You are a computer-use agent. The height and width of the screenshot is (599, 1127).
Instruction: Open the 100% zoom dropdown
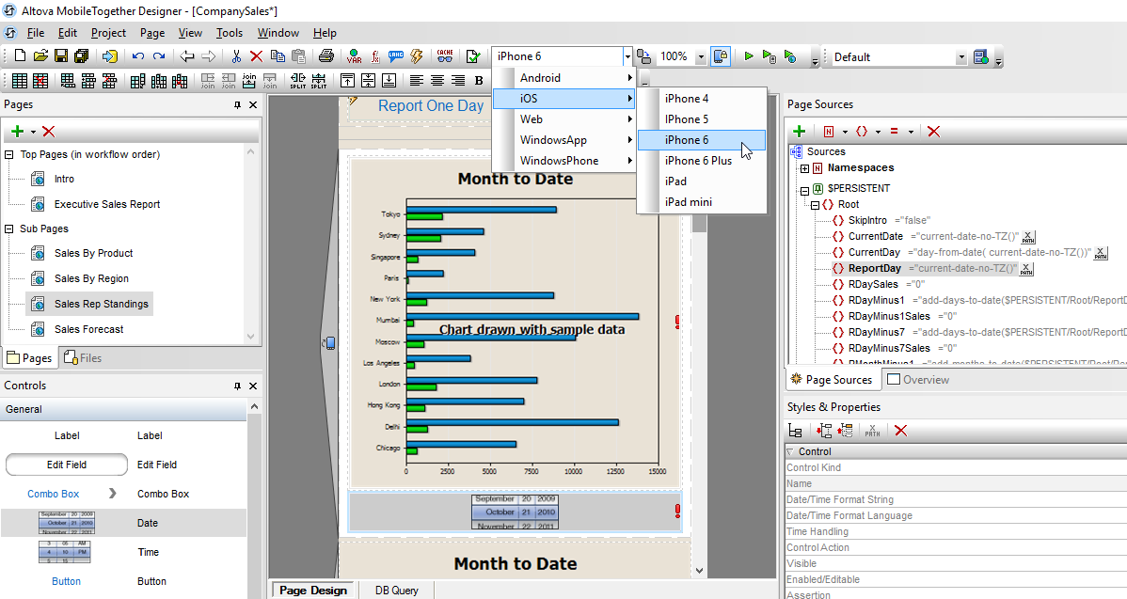pyautogui.click(x=701, y=56)
